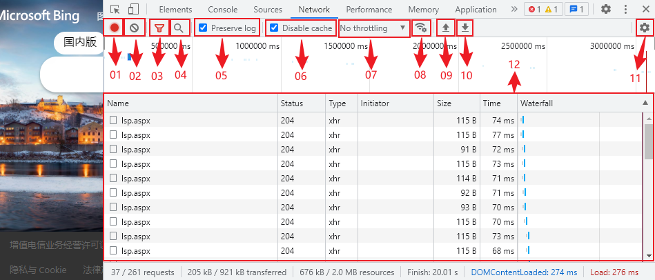Screen dimensions: 655x280
Task: Tick the checkbox of the first lsp.aspx row
Action: point(113,120)
